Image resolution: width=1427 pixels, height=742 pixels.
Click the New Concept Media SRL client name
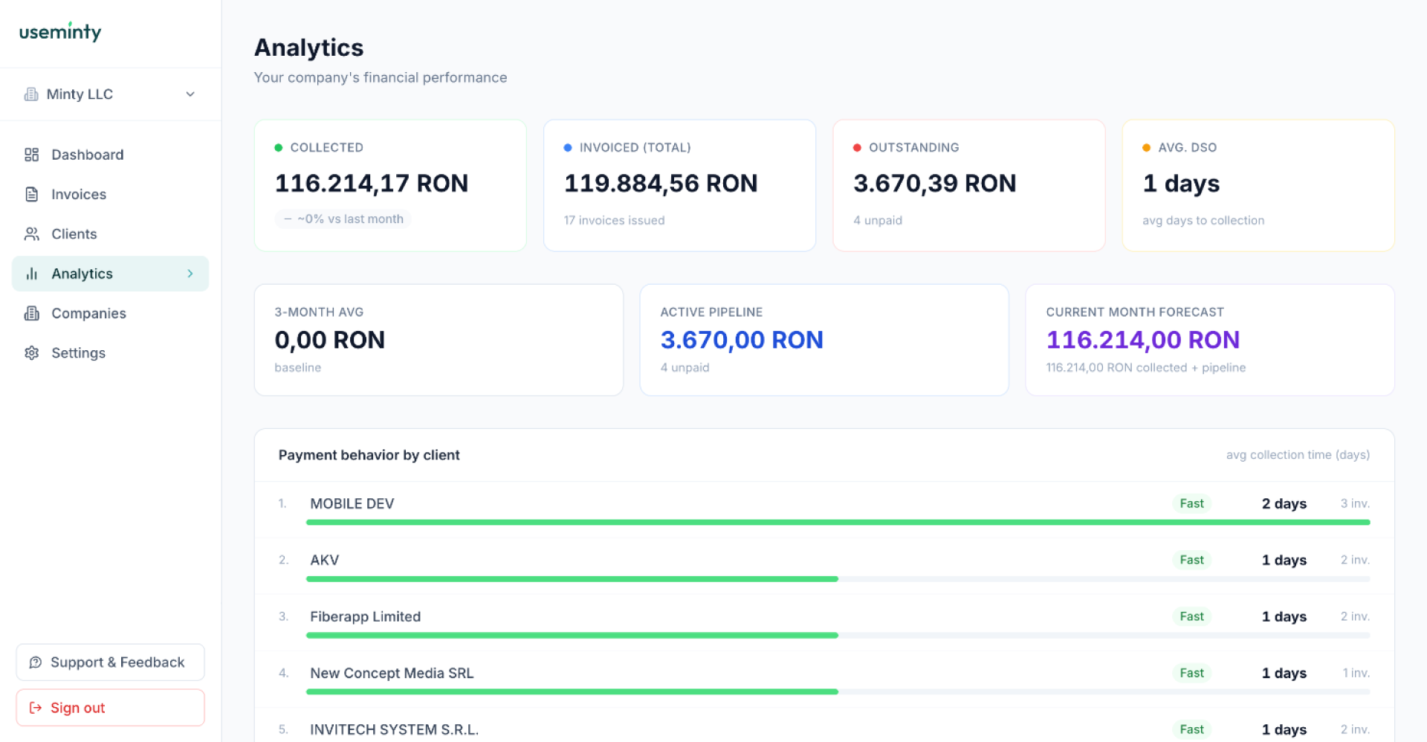[x=392, y=673]
